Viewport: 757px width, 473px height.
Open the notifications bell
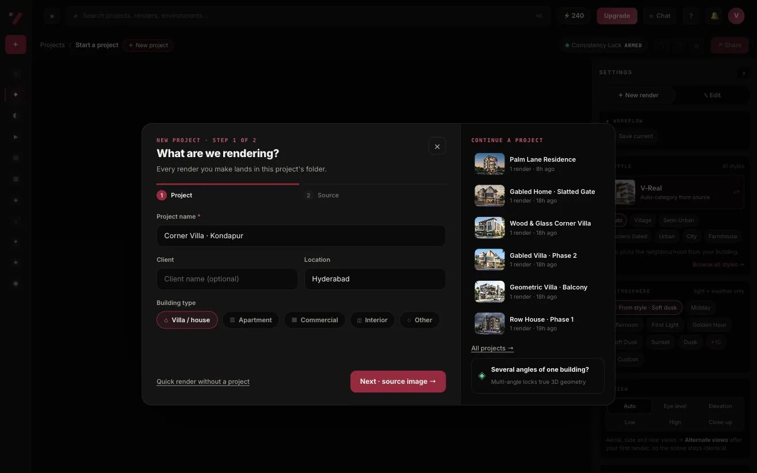pos(714,16)
